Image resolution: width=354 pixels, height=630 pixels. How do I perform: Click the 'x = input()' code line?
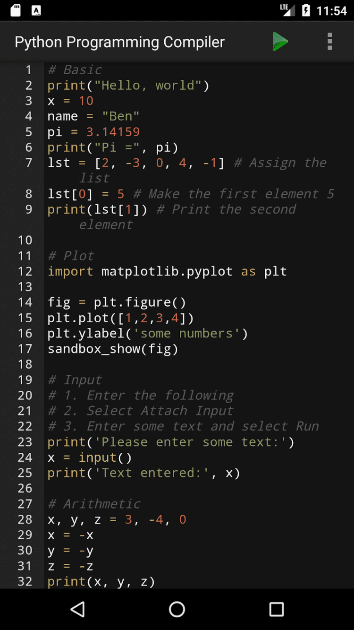(89, 457)
